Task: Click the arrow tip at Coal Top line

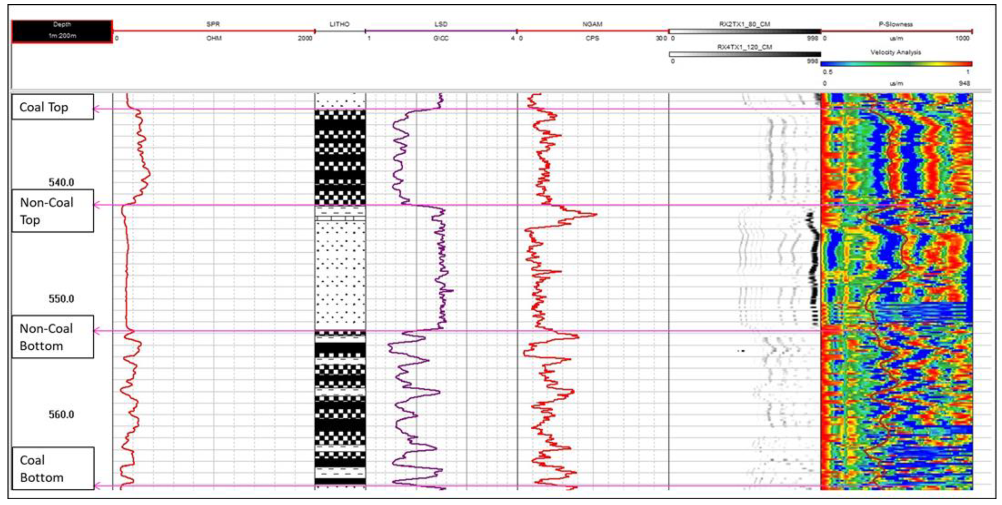Action: pyautogui.click(x=95, y=109)
